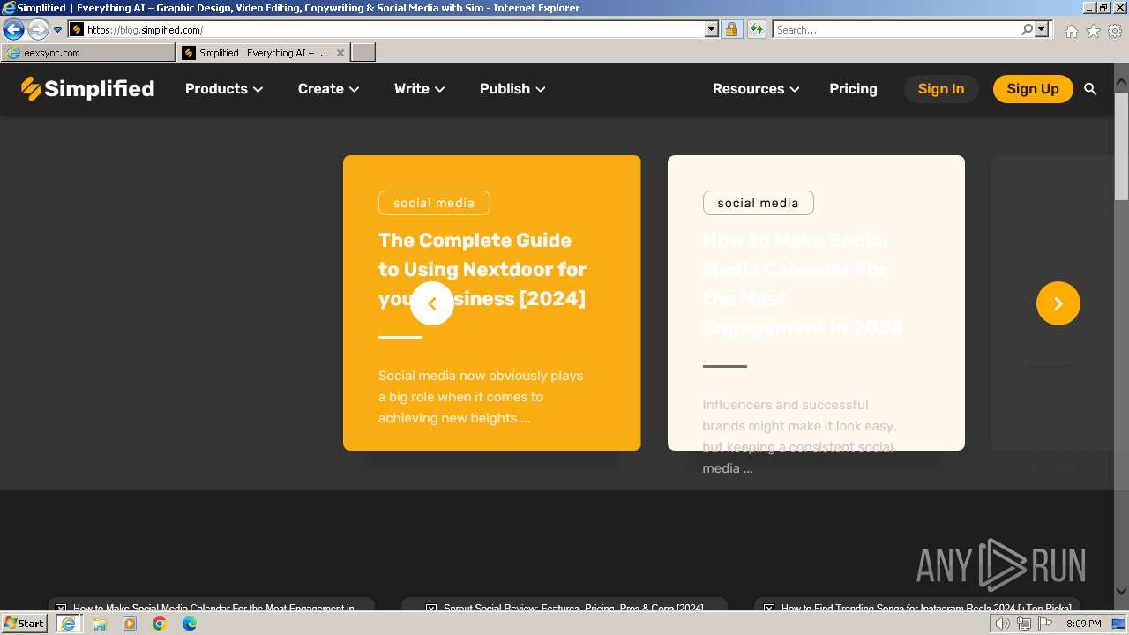Open Microsoft Edge from the taskbar
This screenshot has height=635, width=1129.
190,624
